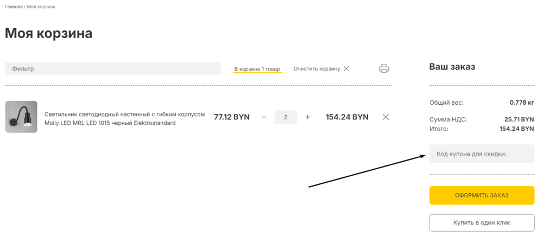The height and width of the screenshot is (243, 556).
Task: Click the quantity input showing 2
Action: pyautogui.click(x=286, y=117)
